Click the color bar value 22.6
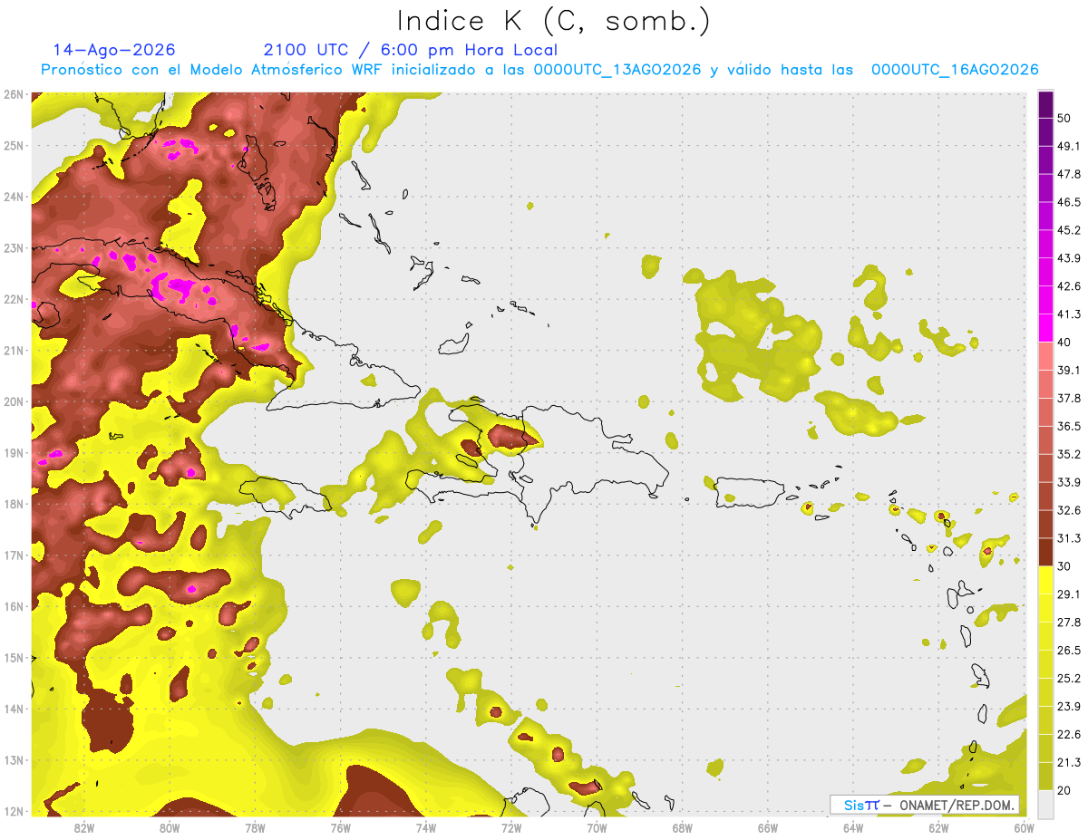This screenshot has width=1088, height=840. [1069, 735]
